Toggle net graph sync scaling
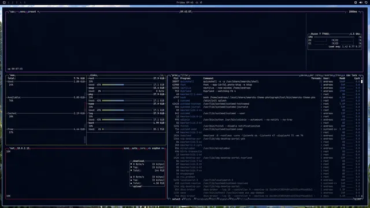Image resolution: width=370 pixels, height=208 pixels. (x=126, y=148)
